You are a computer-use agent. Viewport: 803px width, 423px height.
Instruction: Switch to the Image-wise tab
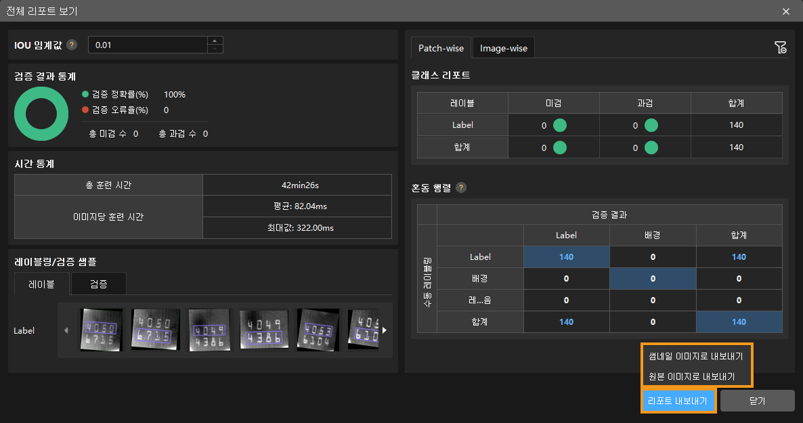click(504, 48)
